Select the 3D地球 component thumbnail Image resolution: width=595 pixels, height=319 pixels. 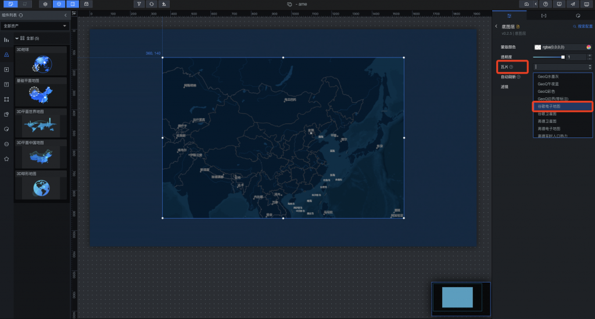coord(41,61)
